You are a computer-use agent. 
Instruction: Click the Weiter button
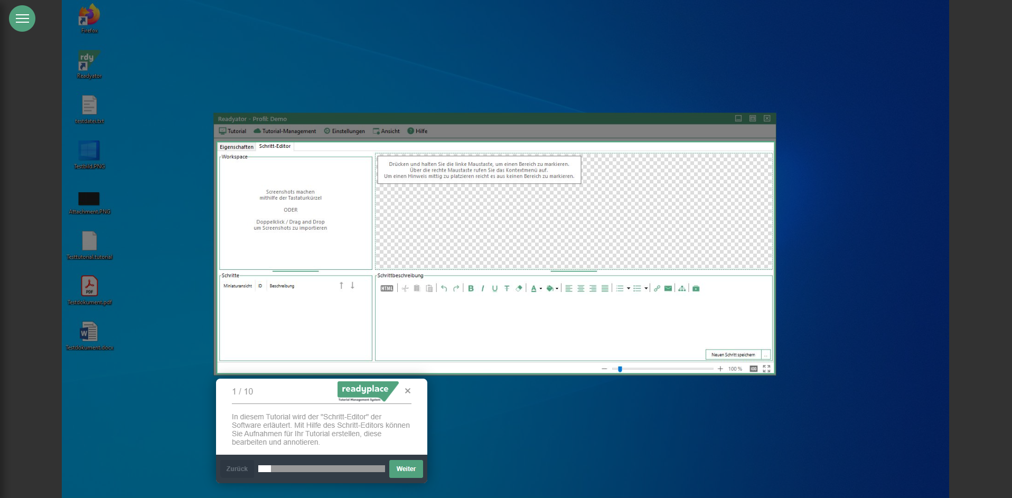tap(406, 469)
